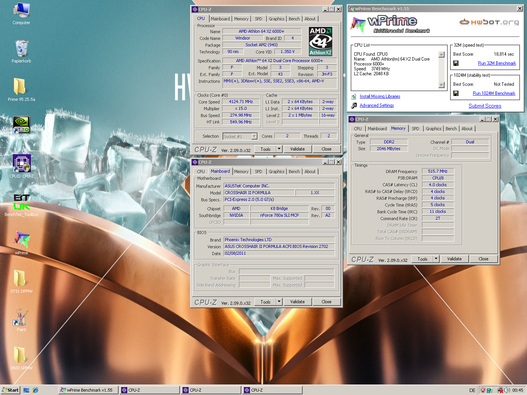The width and height of the screenshot is (527, 395).
Task: Open Bench tab in Memory CPU-Z window
Action: [451, 129]
